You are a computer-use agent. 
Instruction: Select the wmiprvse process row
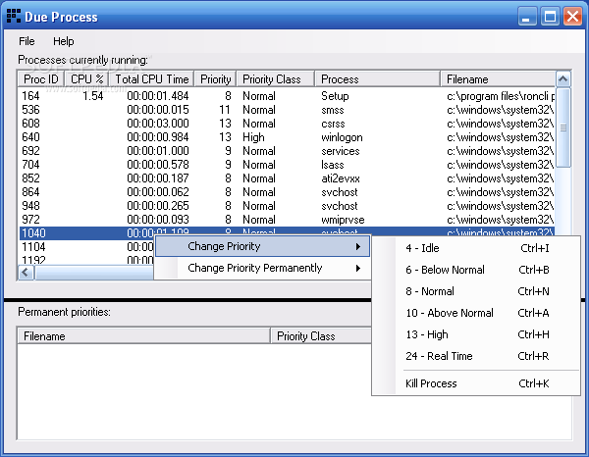(x=287, y=220)
